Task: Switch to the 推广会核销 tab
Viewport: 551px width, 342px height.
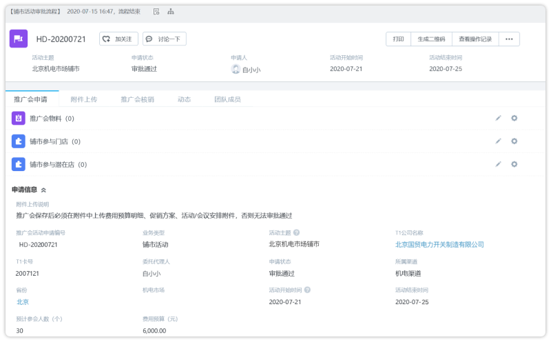Action: pyautogui.click(x=137, y=99)
